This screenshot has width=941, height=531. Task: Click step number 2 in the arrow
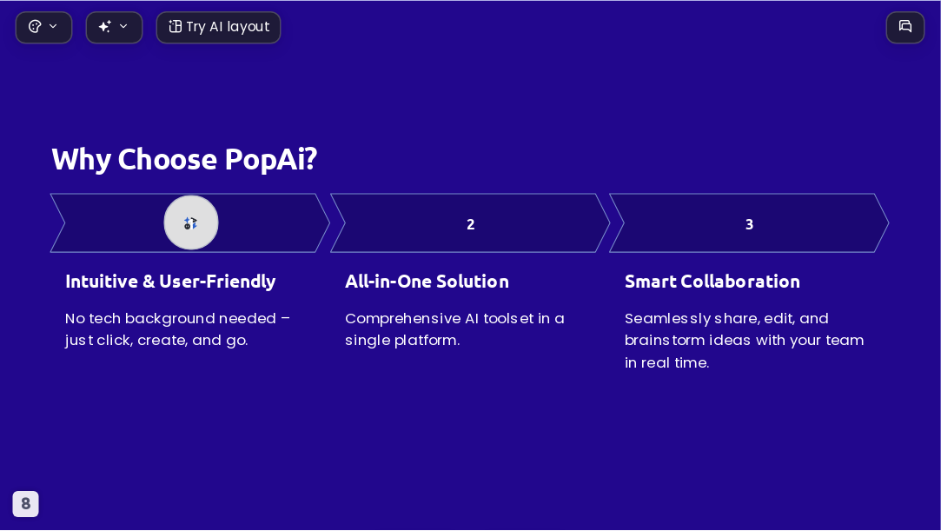pyautogui.click(x=471, y=224)
